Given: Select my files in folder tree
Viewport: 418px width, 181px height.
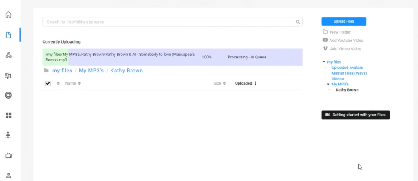Looking at the screenshot, I should tap(334, 62).
